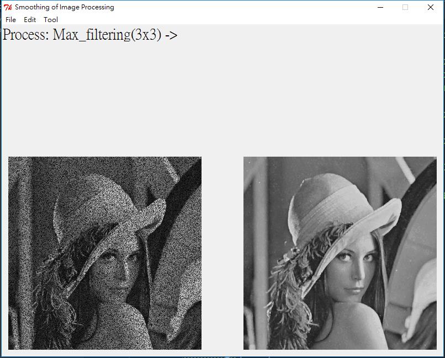The image size is (445, 358).
Task: Click the noisy Lena image on the left
Action: [x=105, y=253]
